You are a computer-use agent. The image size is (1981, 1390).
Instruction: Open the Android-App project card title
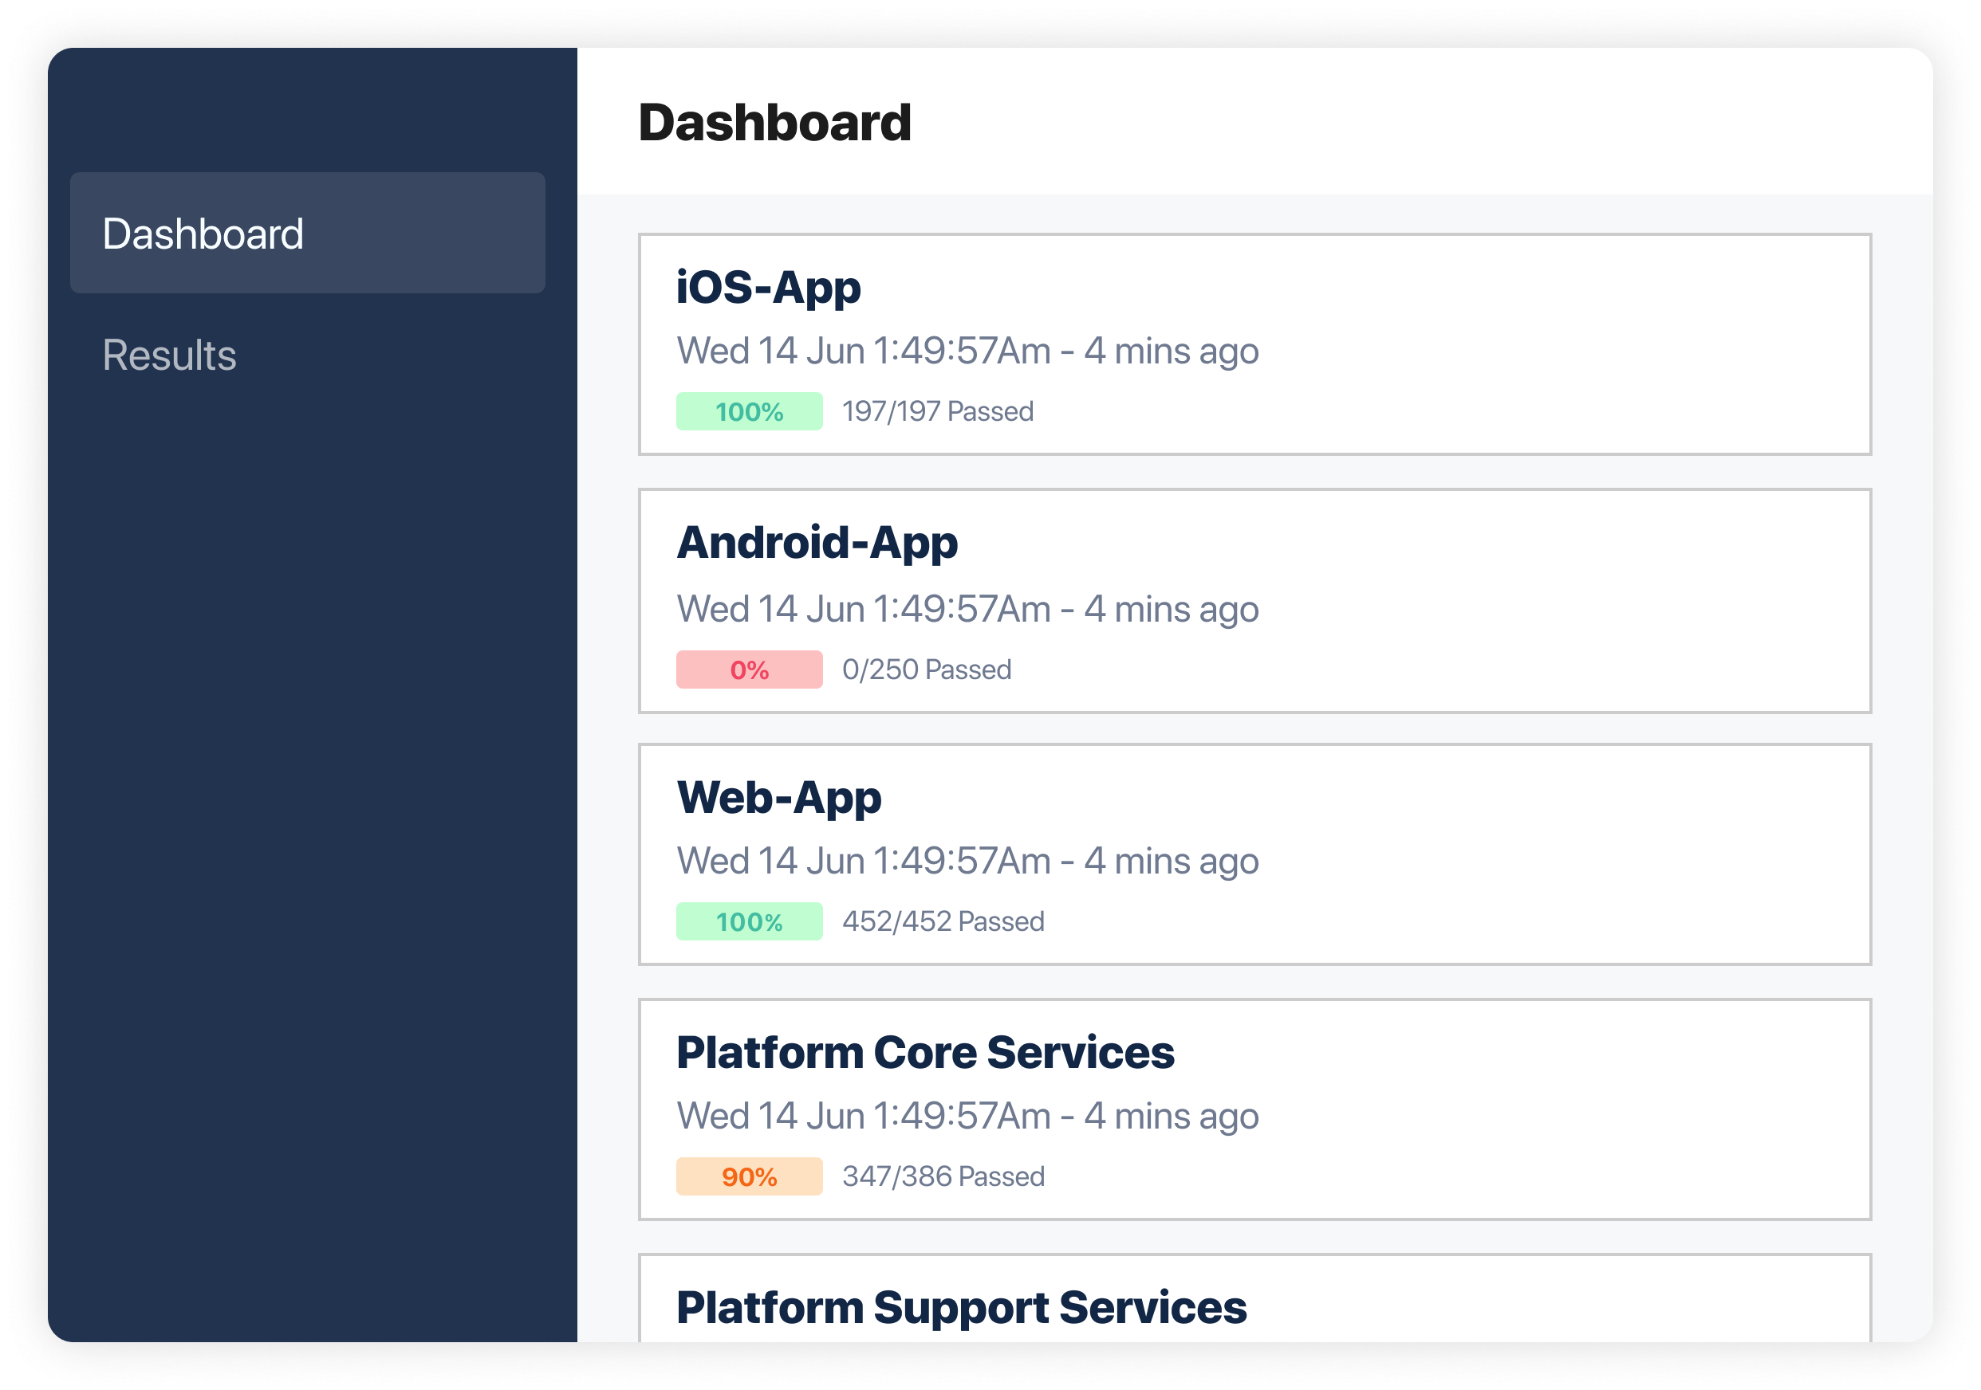[816, 544]
